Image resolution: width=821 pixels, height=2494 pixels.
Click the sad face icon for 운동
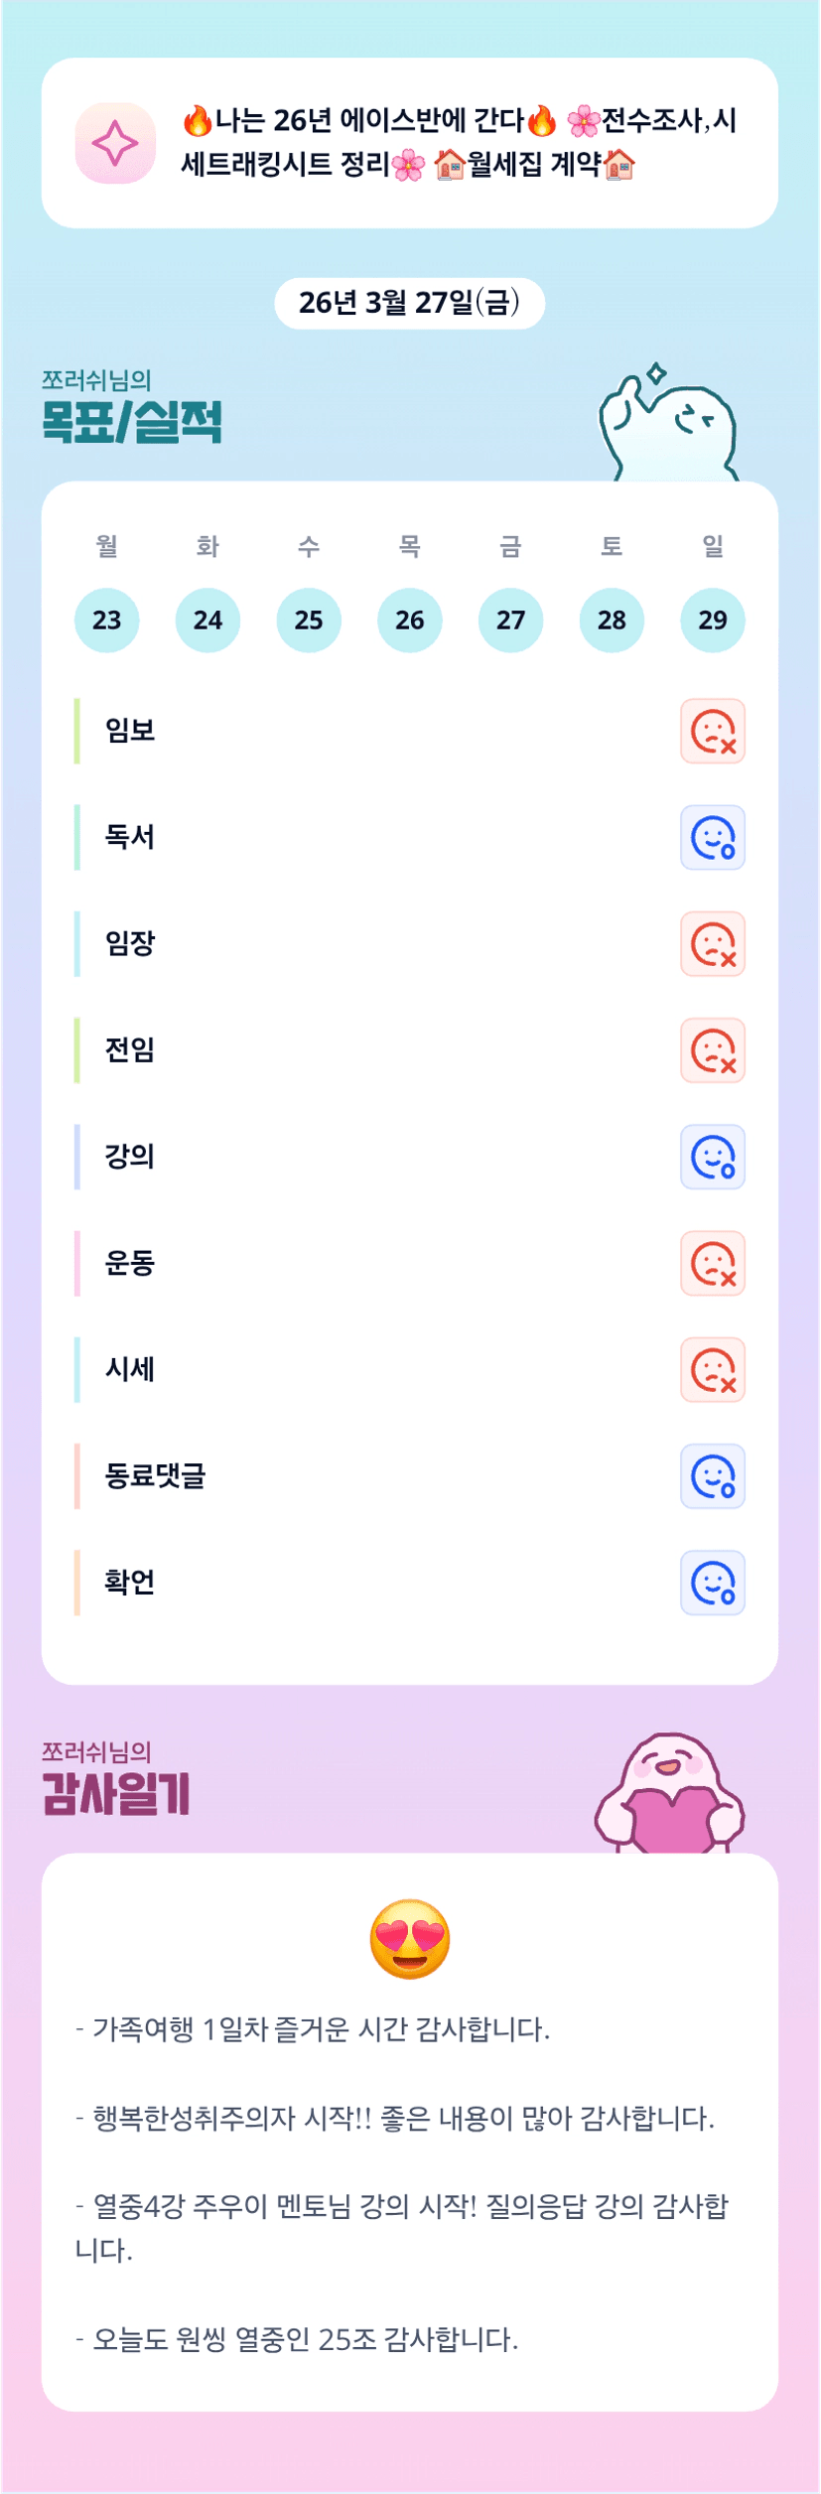click(x=712, y=1264)
